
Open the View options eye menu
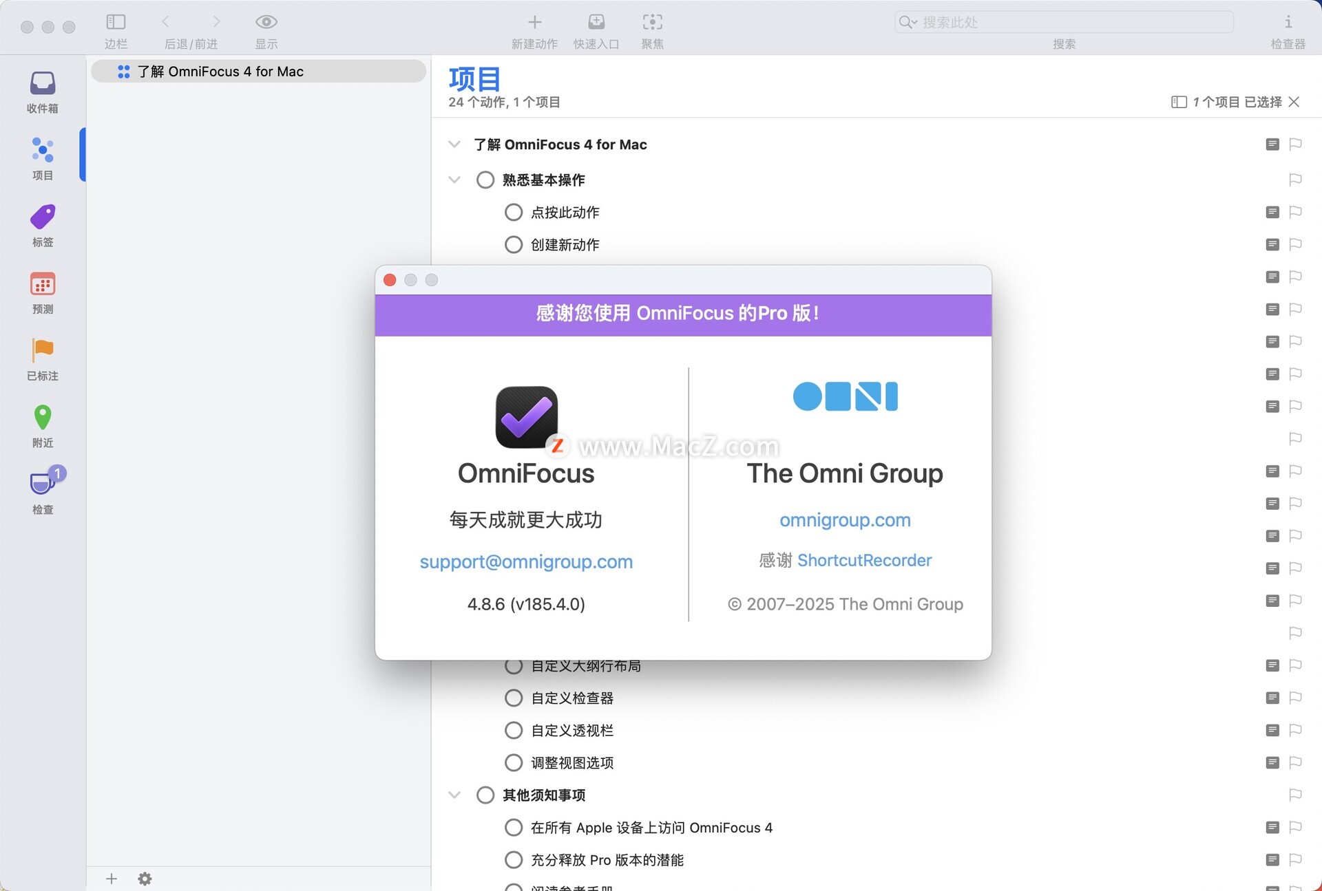click(x=266, y=23)
